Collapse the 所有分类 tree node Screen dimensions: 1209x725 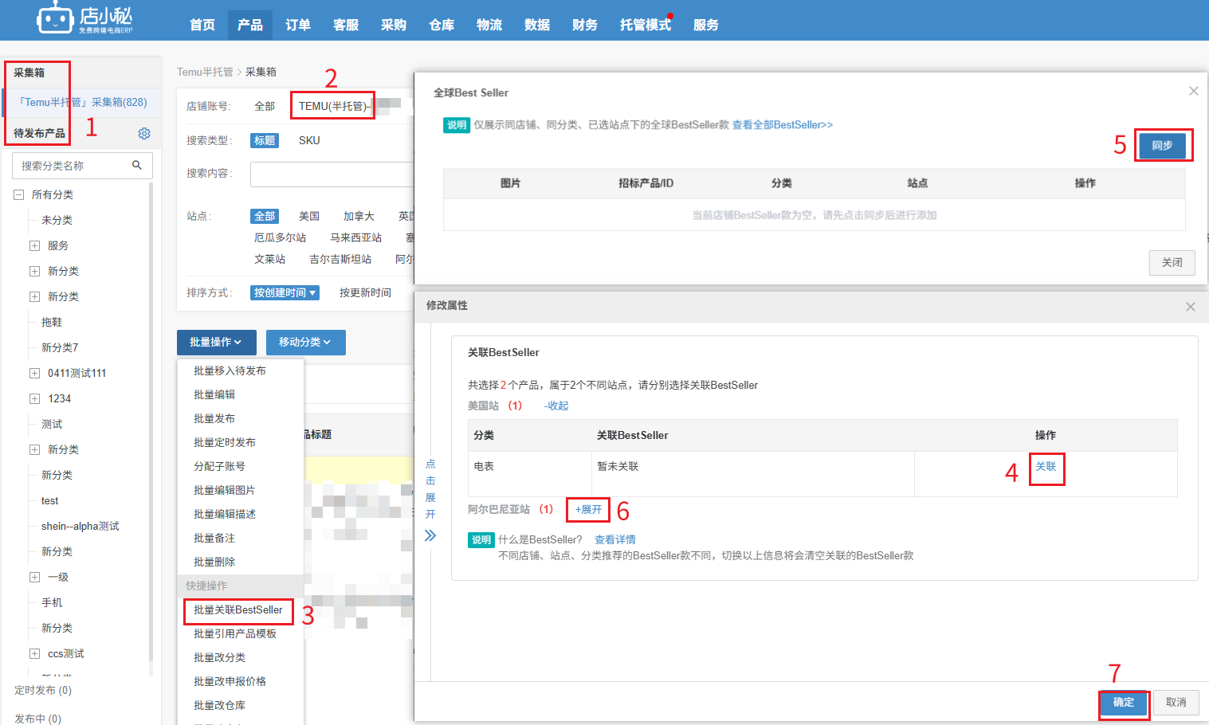click(18, 194)
